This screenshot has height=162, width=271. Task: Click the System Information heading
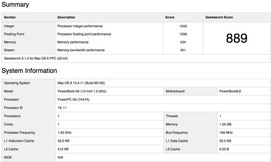pos(29,71)
